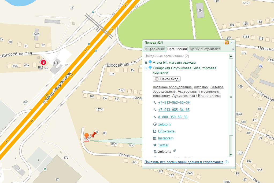
Task: Click the bus stop icon near building 1а
Action: 93,12
